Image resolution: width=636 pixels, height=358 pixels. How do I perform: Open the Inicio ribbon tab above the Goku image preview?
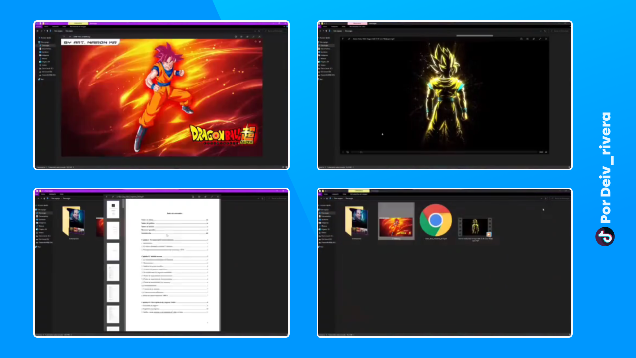point(46,27)
